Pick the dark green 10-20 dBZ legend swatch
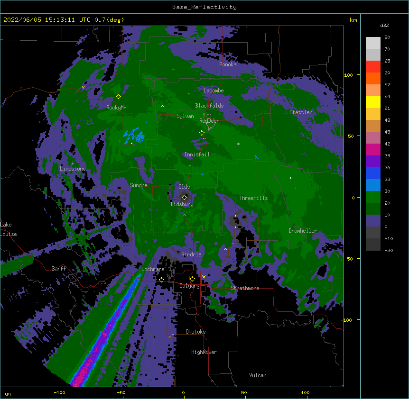The height and width of the screenshot is (399, 409). (x=373, y=209)
